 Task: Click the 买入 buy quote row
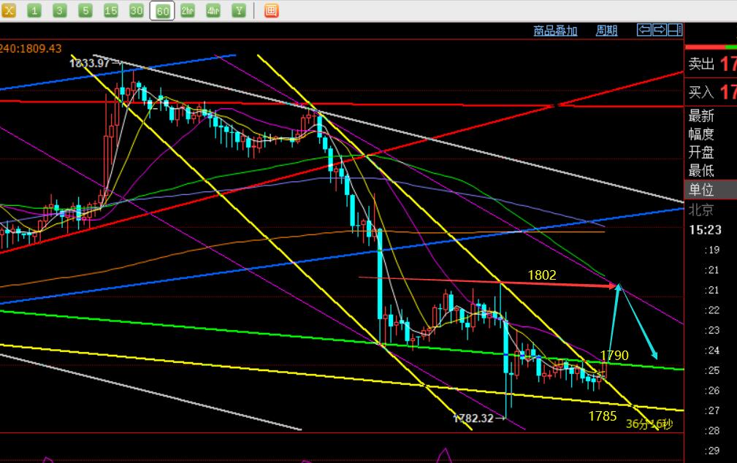point(711,92)
